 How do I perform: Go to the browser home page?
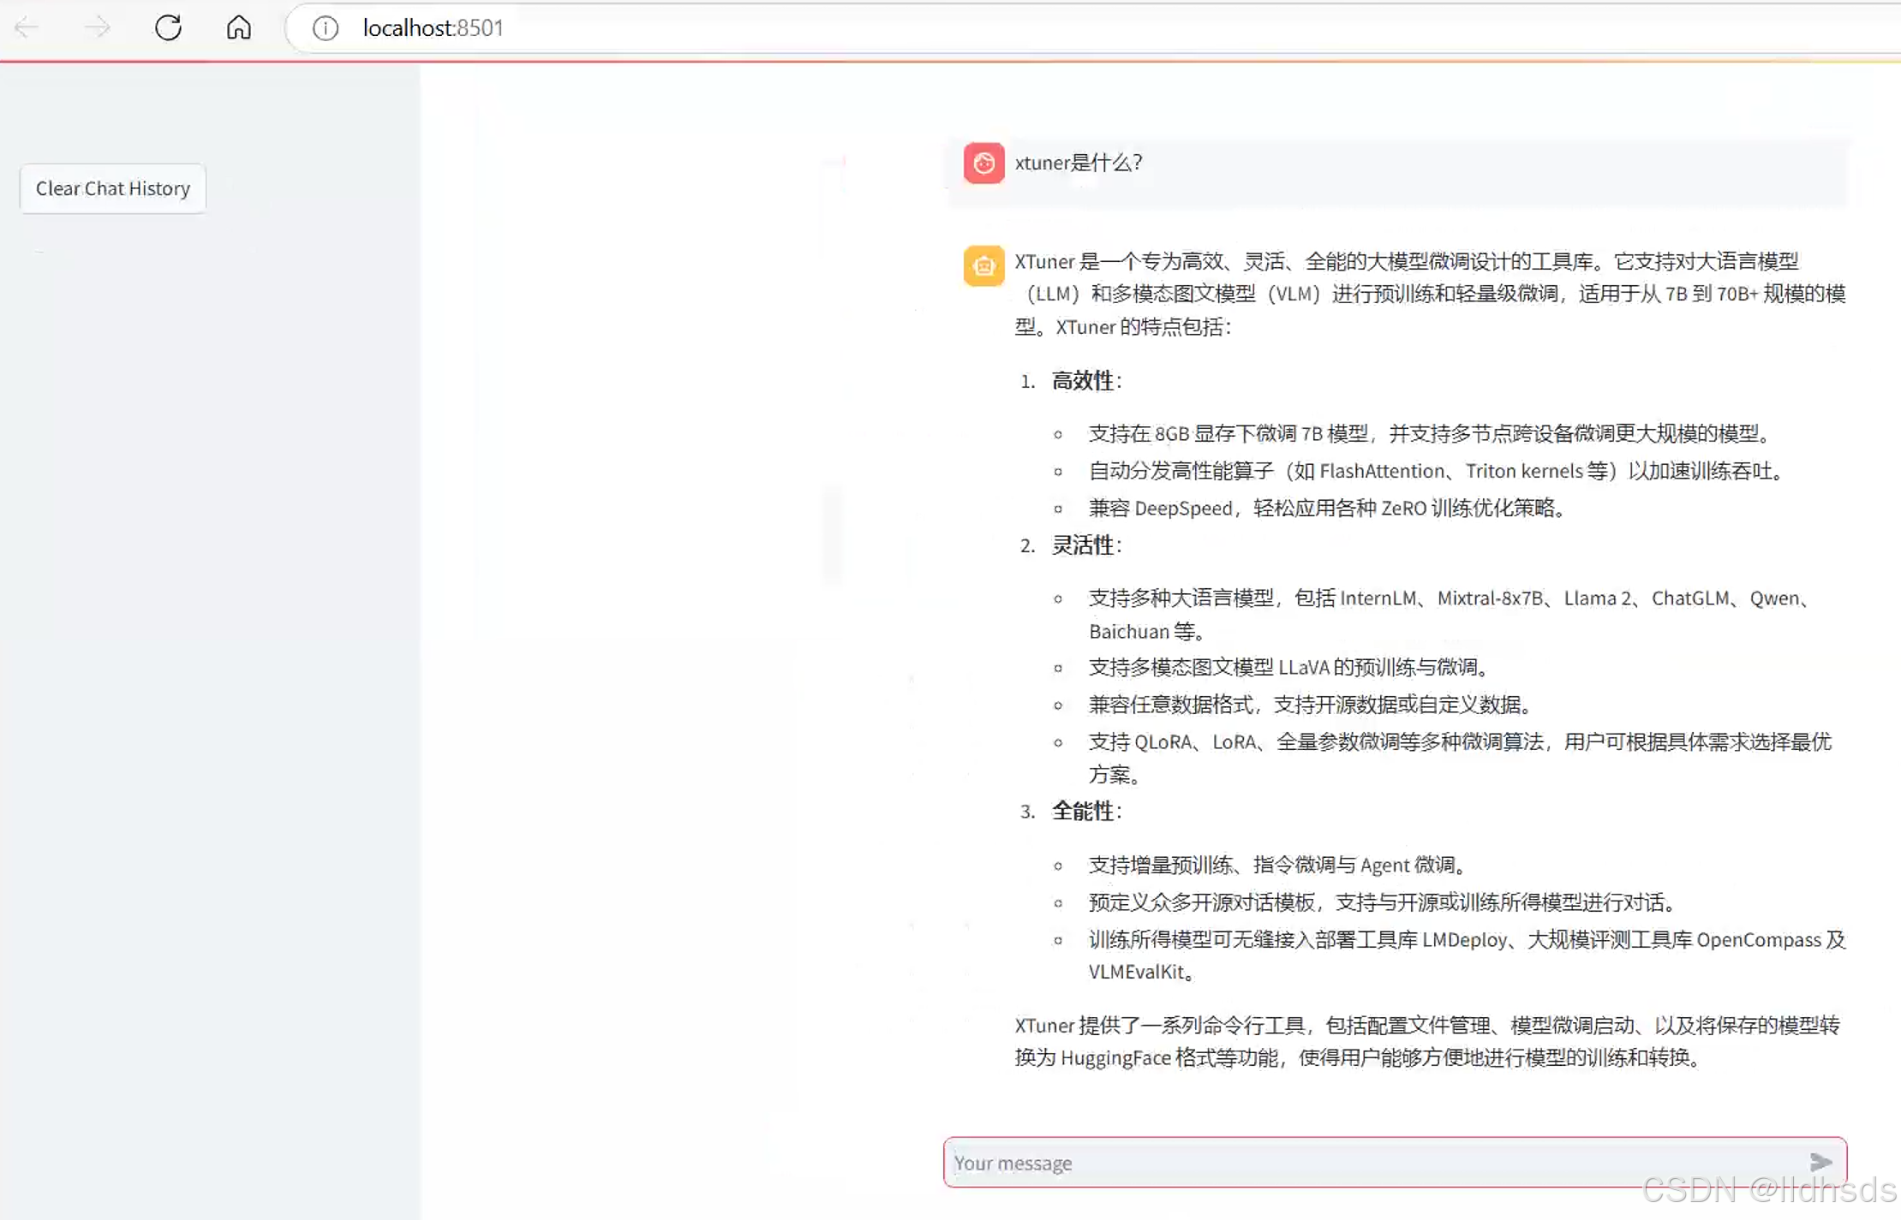tap(238, 27)
